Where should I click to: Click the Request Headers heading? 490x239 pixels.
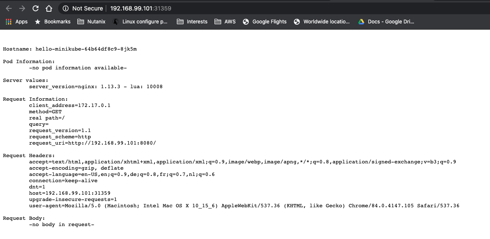pyautogui.click(x=29, y=155)
